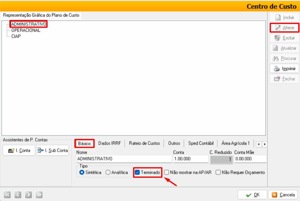Check the Não Requer Orçamento option
300x201 pixels.
[218, 173]
